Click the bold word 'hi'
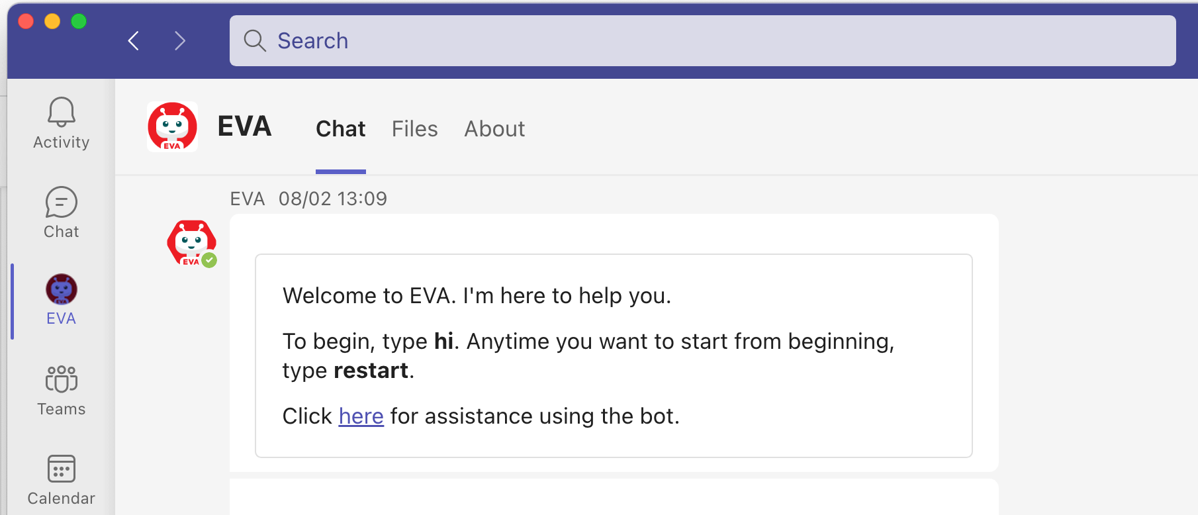 (x=443, y=341)
